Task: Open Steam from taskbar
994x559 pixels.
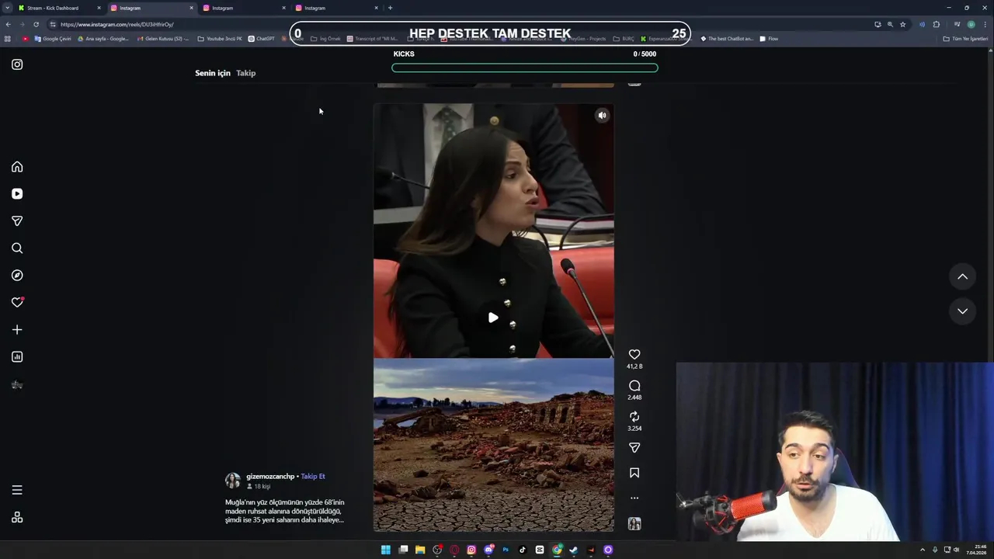Action: pos(574,550)
